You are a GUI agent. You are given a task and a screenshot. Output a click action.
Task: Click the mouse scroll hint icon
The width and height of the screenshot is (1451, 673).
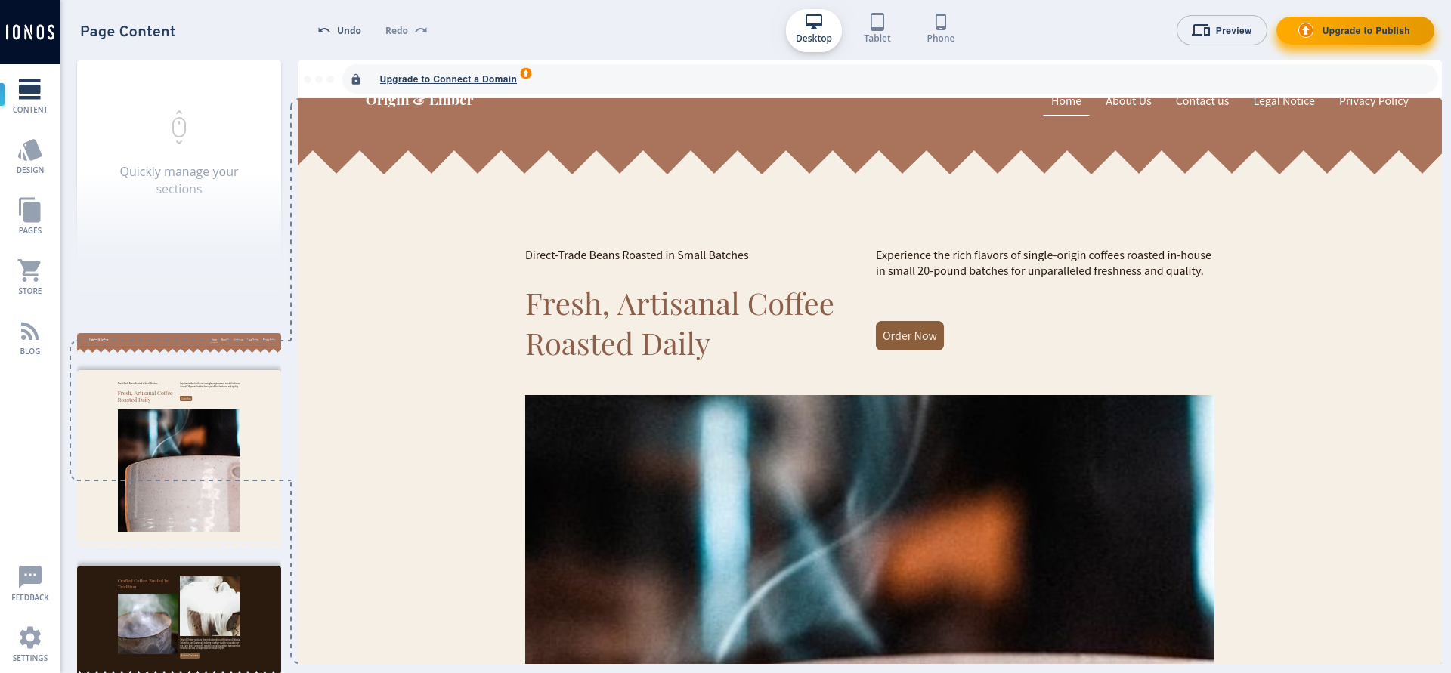click(179, 127)
